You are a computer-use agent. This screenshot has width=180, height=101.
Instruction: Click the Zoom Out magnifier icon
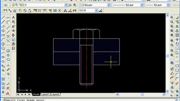point(172,45)
